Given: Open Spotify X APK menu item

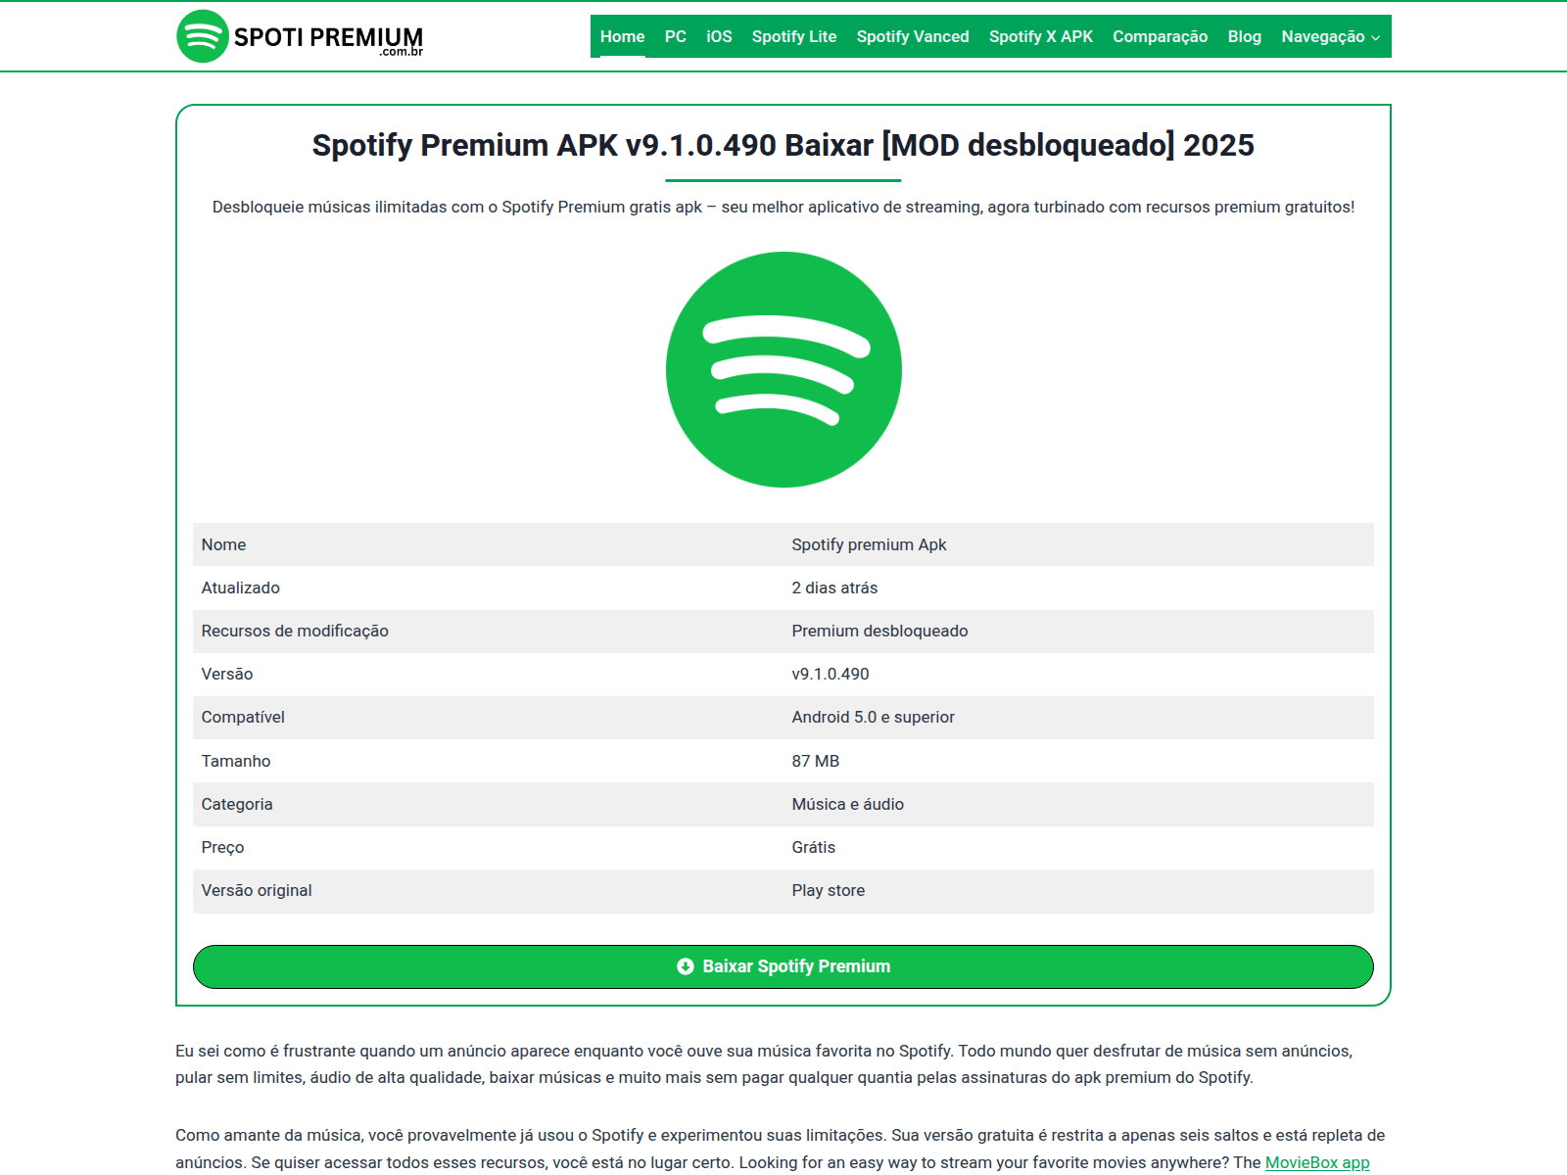Looking at the screenshot, I should click(x=1041, y=36).
